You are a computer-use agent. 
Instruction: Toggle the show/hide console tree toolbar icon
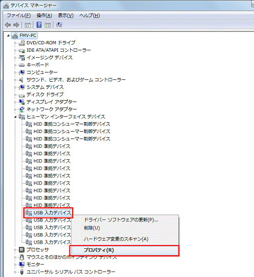pyautogui.click(x=28, y=25)
